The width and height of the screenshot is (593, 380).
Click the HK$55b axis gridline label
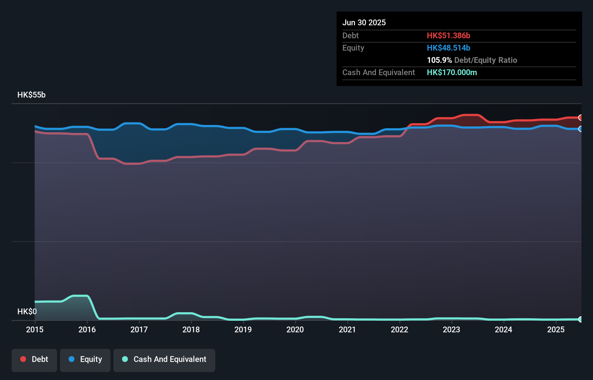coord(31,95)
